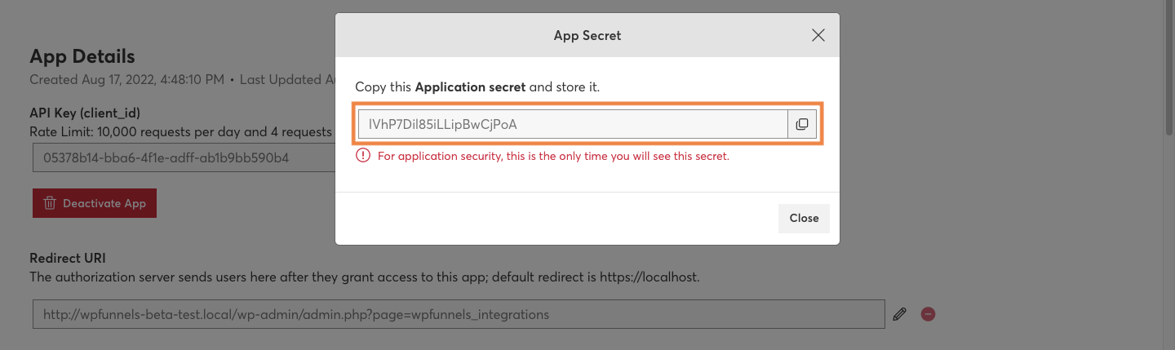Remove the Redirect URI using the red minus icon
The height and width of the screenshot is (350, 1175).
tap(928, 314)
